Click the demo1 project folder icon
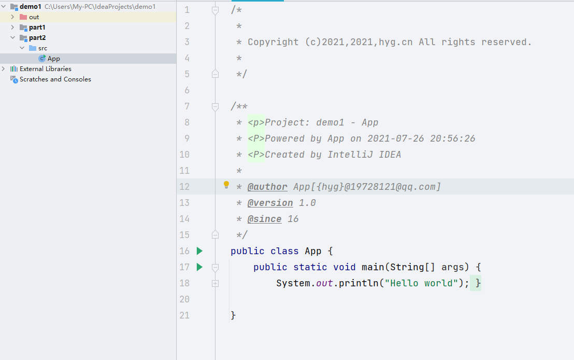The image size is (574, 360). click(x=14, y=7)
